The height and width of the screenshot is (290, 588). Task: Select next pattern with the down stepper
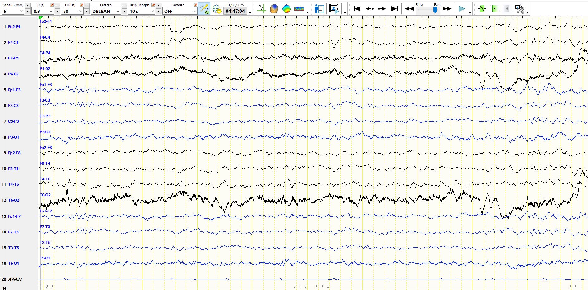[x=124, y=11]
